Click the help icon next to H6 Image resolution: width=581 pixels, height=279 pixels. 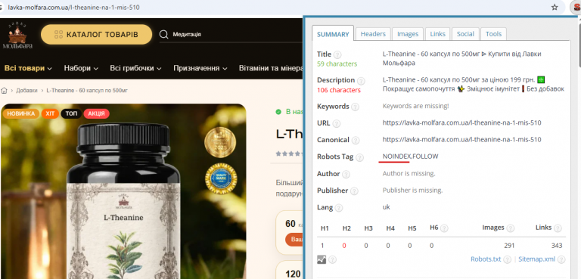point(444,228)
